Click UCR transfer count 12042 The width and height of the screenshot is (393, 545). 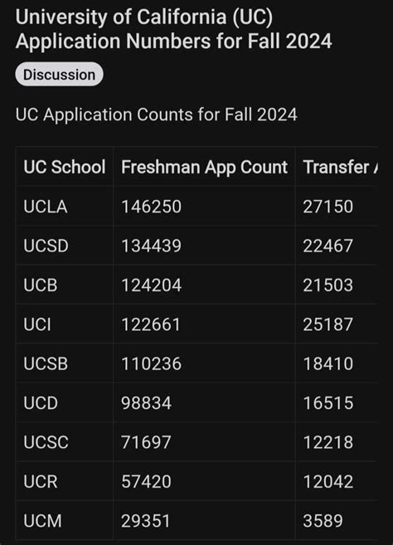point(328,481)
